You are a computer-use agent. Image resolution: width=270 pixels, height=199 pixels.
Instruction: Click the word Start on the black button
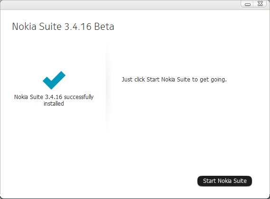point(209,181)
